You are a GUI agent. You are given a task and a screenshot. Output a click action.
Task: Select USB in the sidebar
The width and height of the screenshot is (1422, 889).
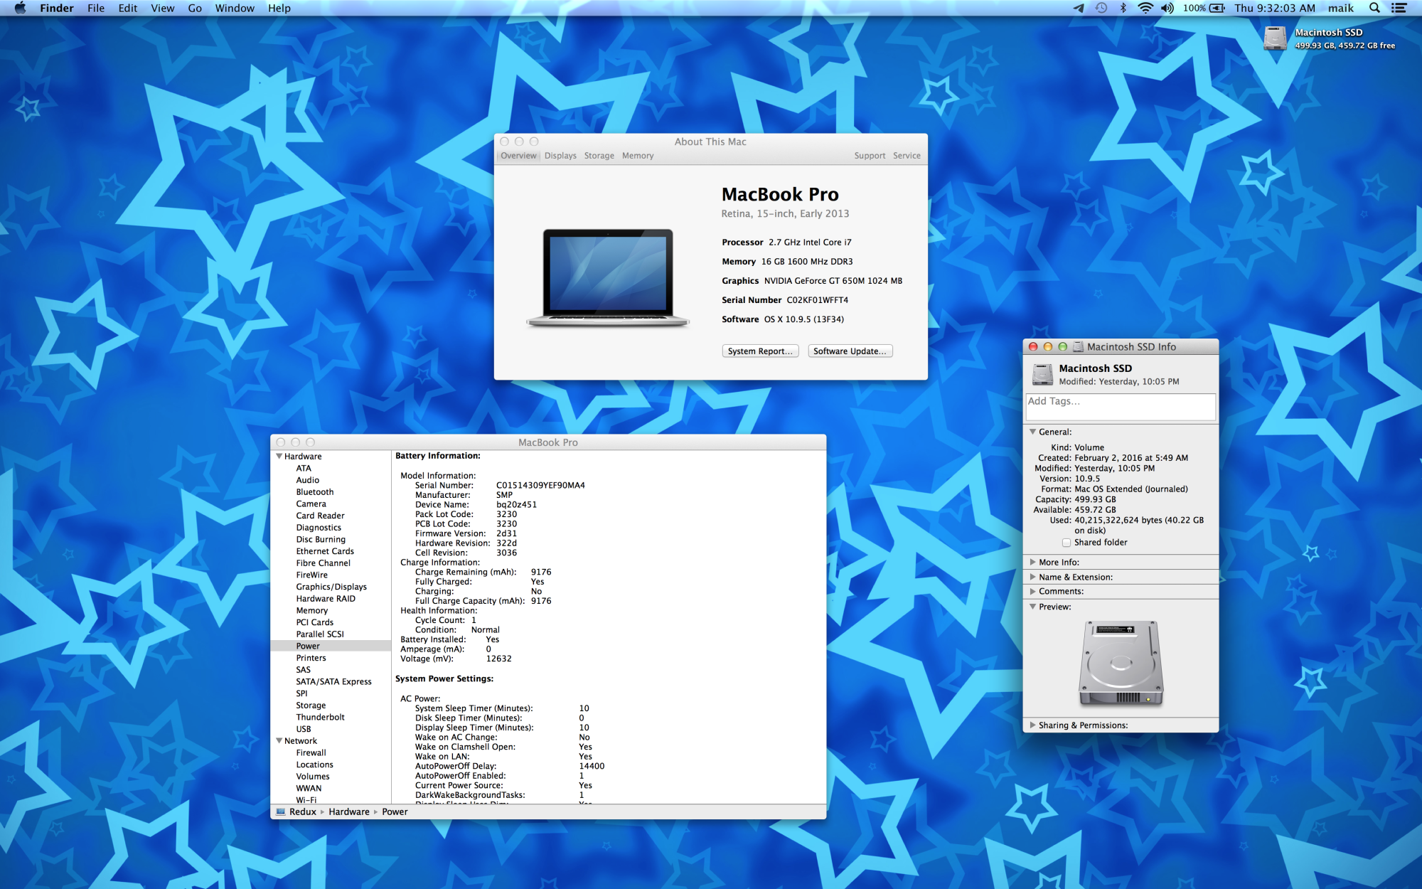pyautogui.click(x=304, y=729)
